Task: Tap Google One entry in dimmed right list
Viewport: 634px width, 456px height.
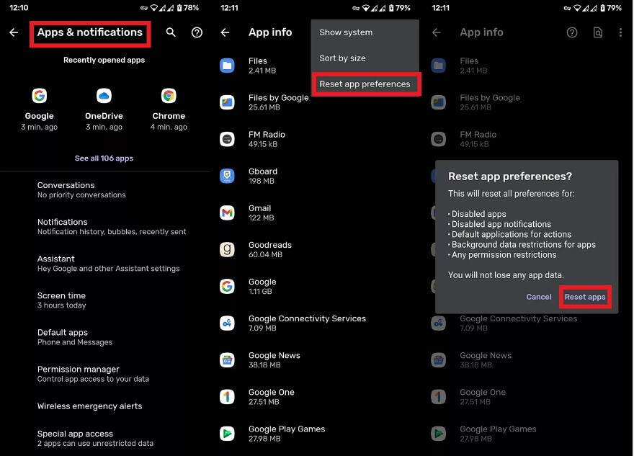Action: (x=529, y=397)
